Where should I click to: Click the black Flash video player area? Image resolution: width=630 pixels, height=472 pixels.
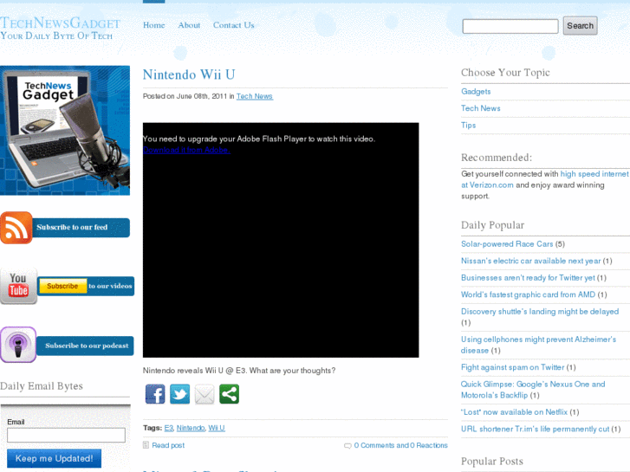[281, 240]
